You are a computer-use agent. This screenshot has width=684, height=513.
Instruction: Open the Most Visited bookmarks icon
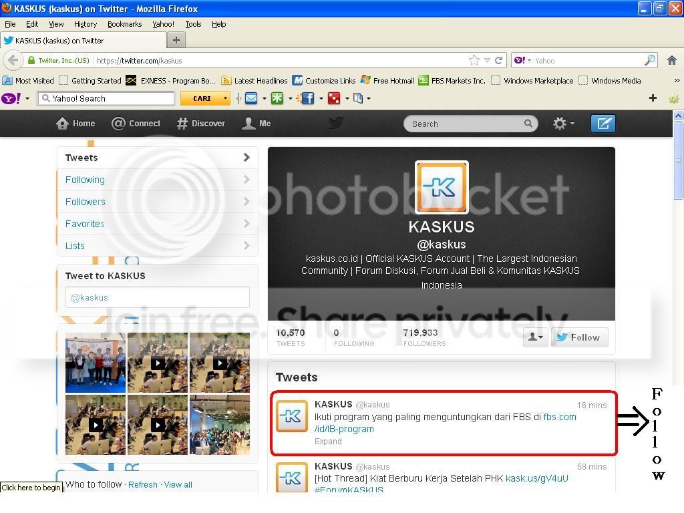click(7, 80)
